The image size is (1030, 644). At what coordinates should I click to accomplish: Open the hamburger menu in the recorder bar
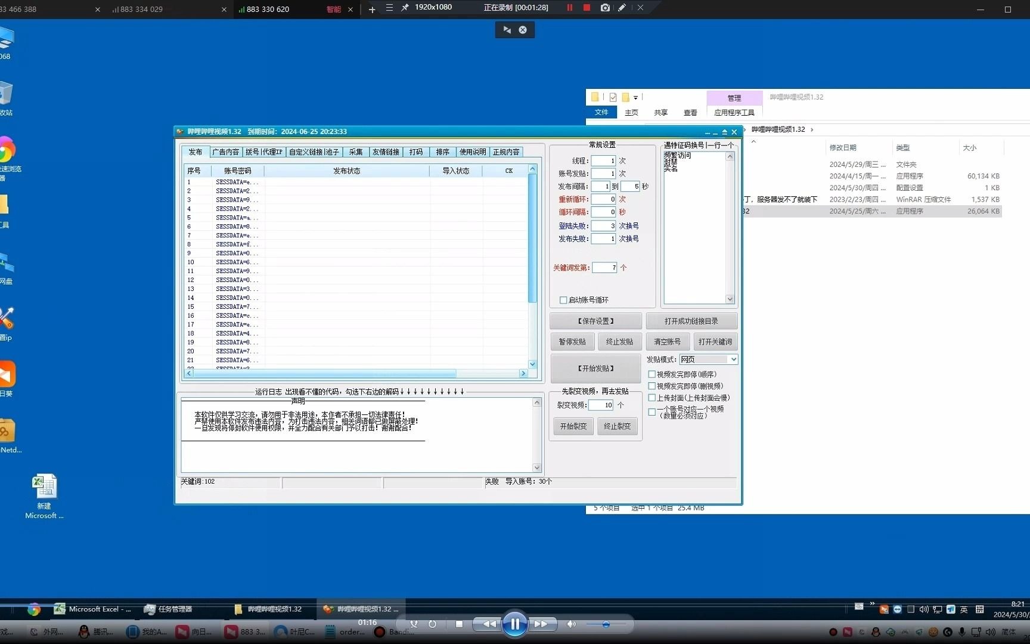tap(389, 8)
